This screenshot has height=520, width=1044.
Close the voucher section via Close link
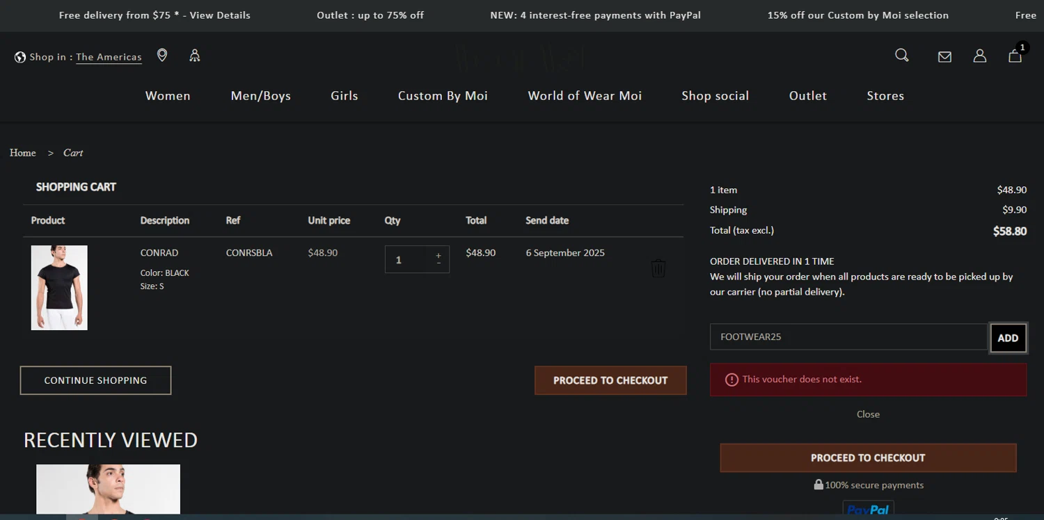pyautogui.click(x=868, y=414)
